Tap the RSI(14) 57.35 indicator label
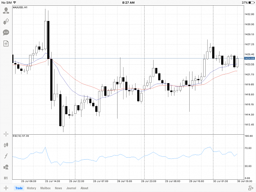Screen dimensions: 256x192 tap(21, 136)
